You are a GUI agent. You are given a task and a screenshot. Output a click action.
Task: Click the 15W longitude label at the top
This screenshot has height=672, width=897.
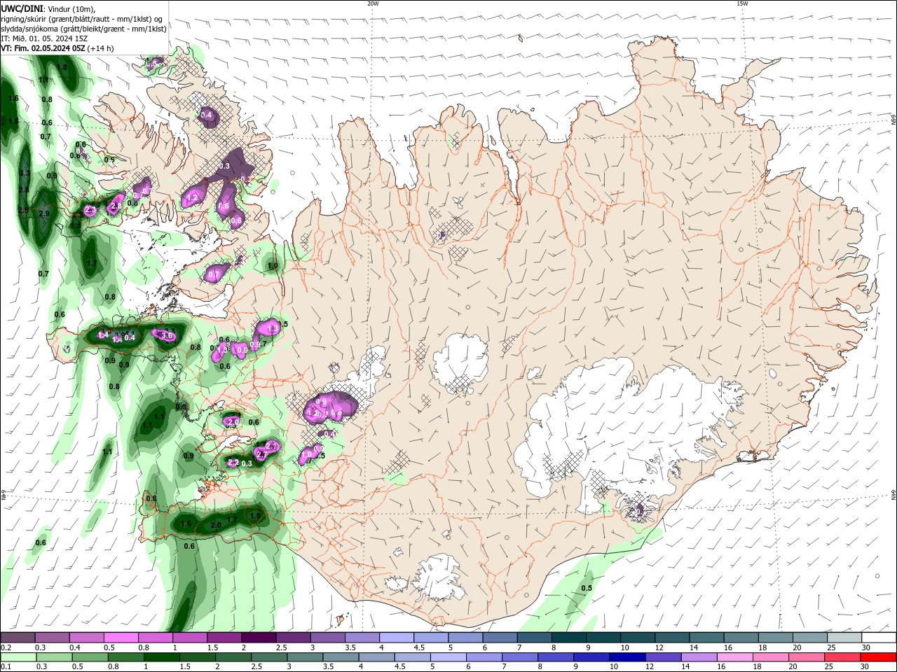[742, 3]
